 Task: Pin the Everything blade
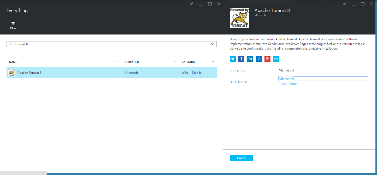coord(192,4)
